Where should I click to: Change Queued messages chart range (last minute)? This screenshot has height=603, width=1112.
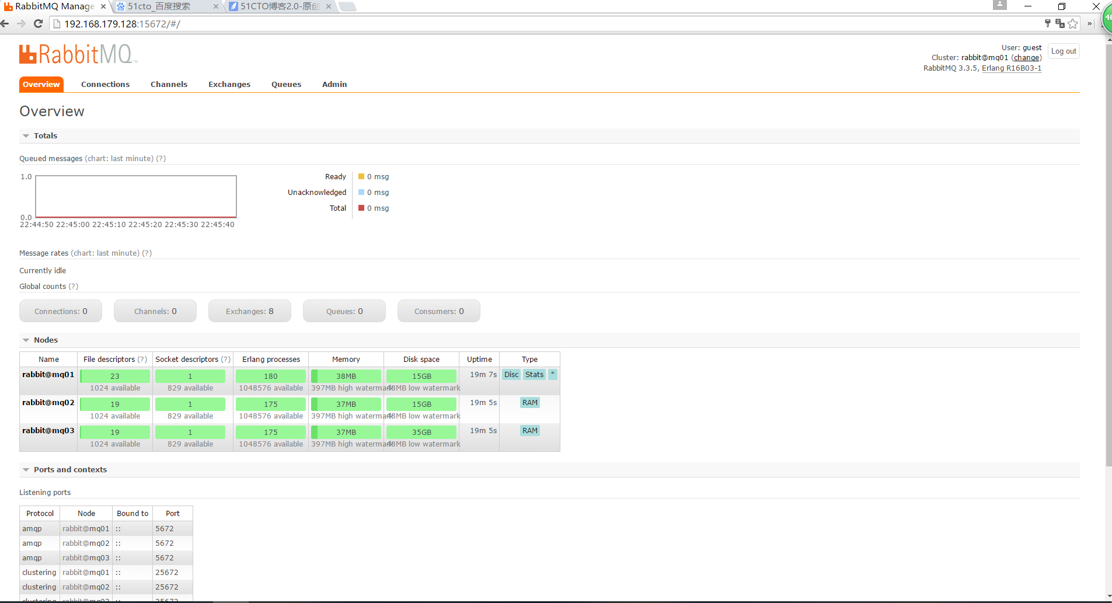[119, 158]
